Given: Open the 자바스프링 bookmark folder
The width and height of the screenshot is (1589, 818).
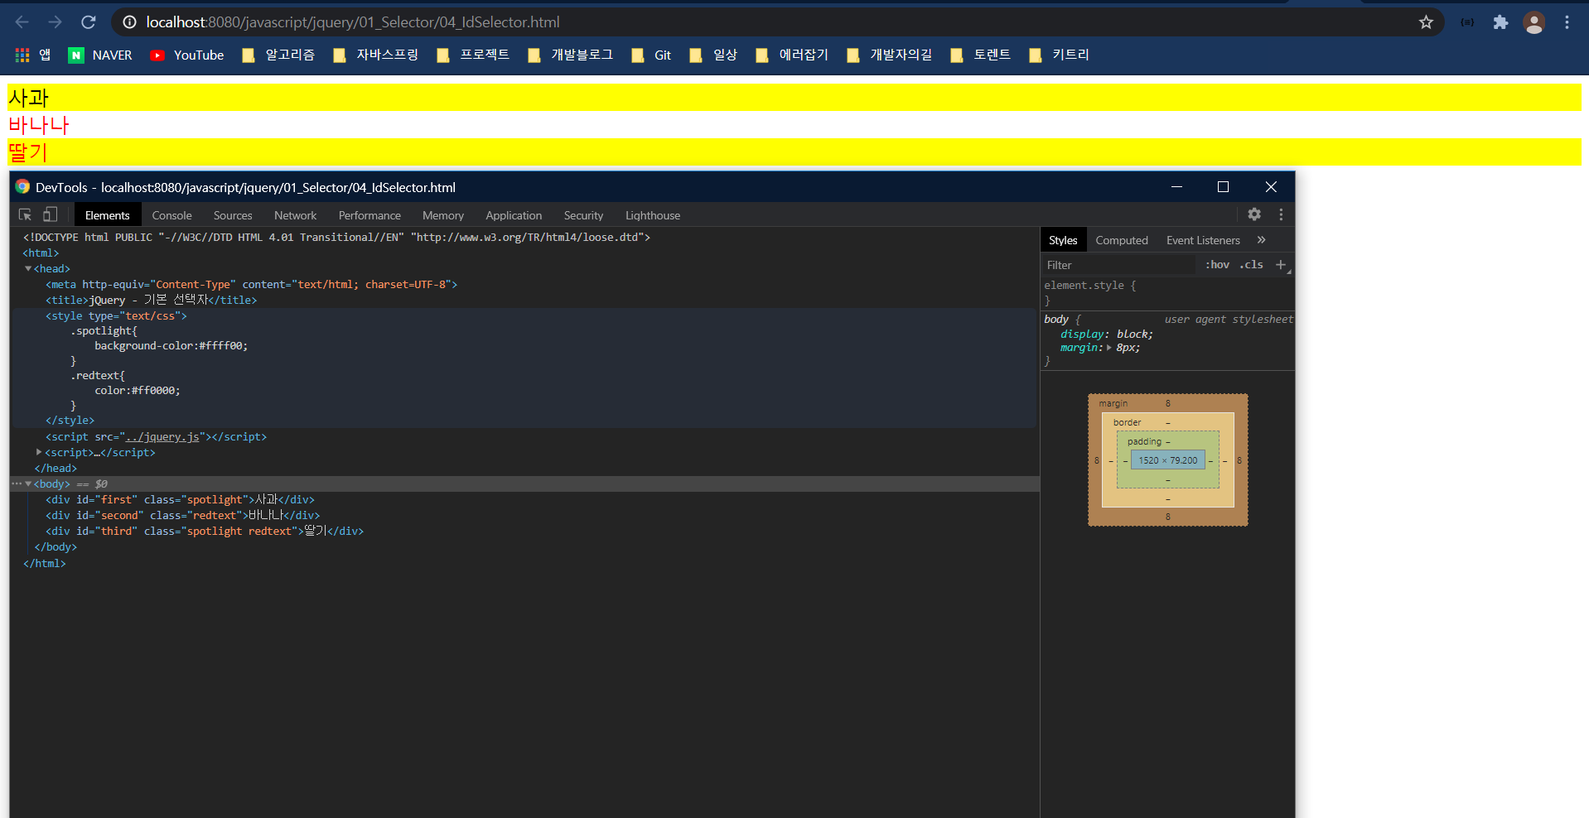Looking at the screenshot, I should pos(375,55).
